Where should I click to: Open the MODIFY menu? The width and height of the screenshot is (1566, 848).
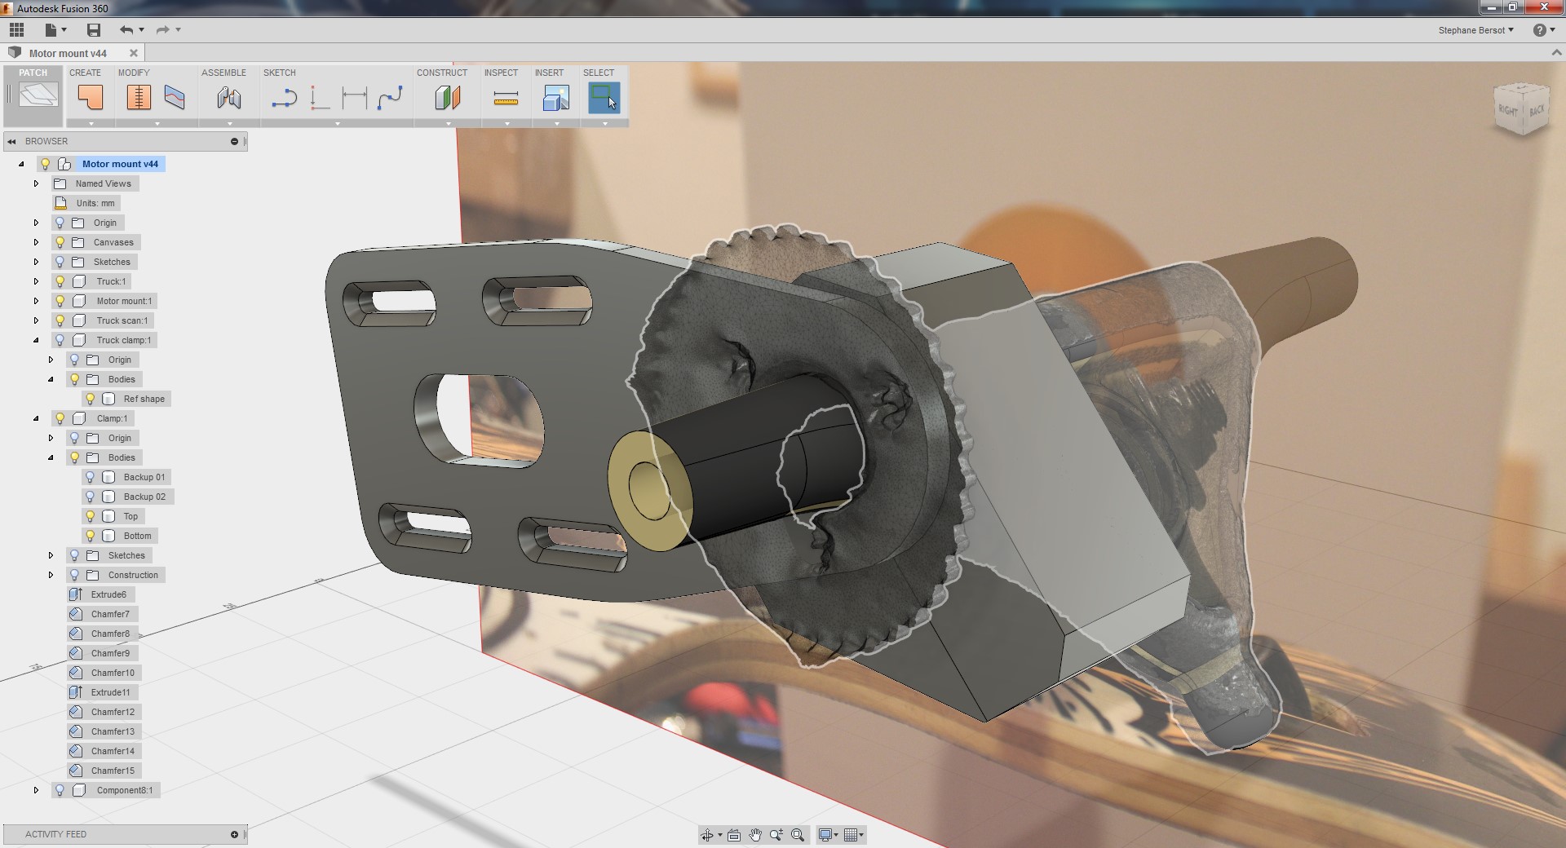click(x=134, y=73)
